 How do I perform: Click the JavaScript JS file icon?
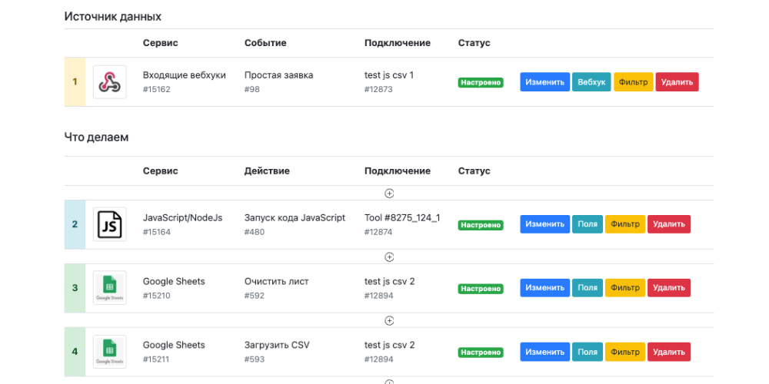[109, 224]
